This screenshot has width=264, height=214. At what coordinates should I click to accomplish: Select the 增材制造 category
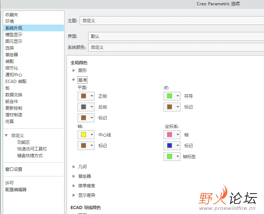(x=14, y=115)
